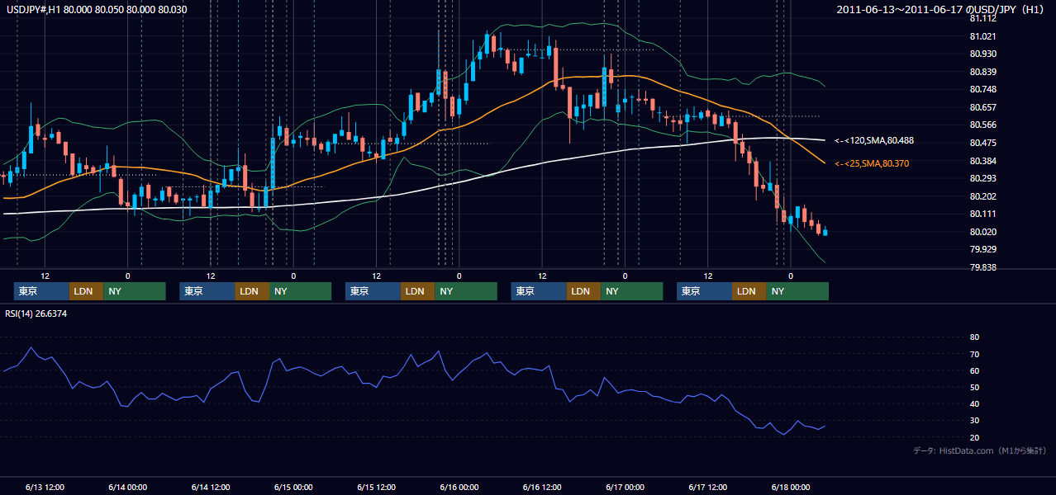Pick the 80.748 price axis value
The height and width of the screenshot is (495, 1056).
[x=982, y=89]
